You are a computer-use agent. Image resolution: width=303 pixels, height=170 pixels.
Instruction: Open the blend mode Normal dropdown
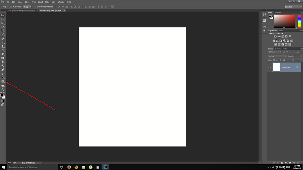click(x=277, y=56)
